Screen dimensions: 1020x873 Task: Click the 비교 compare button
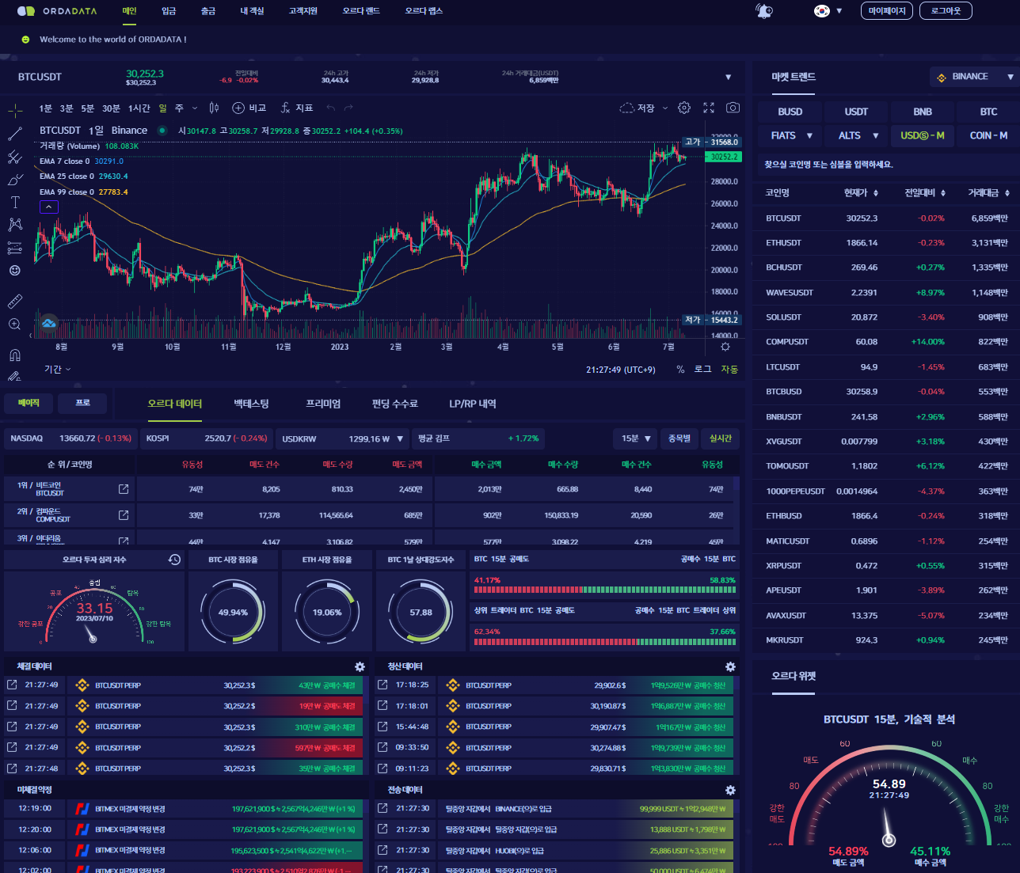[249, 108]
